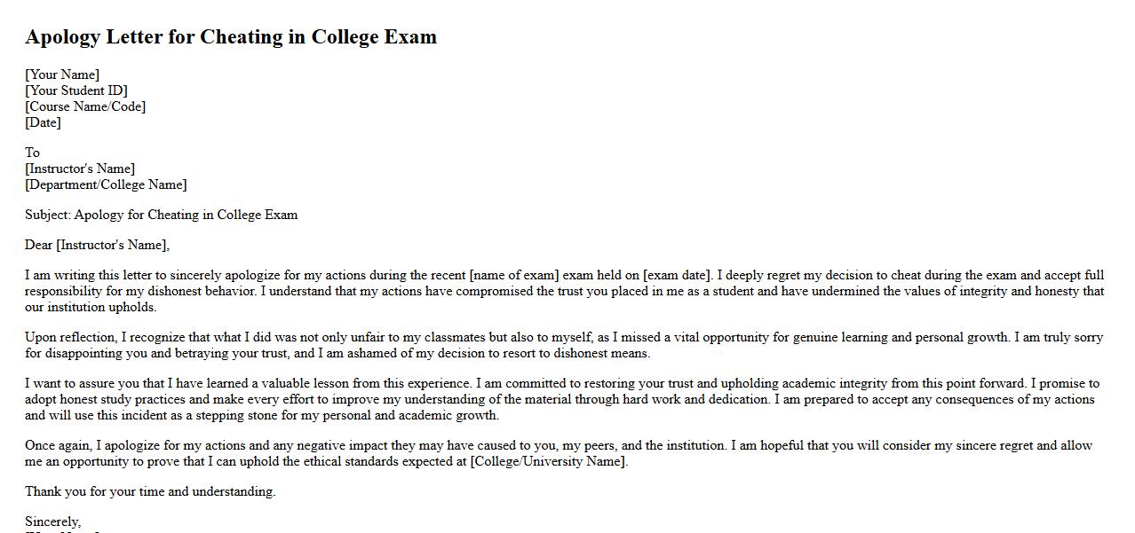This screenshot has width=1135, height=533.
Task: Click the 'Thank you for your time' line
Action: (x=150, y=491)
